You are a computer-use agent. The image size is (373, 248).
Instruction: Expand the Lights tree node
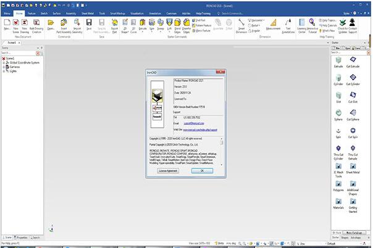(x=4, y=71)
